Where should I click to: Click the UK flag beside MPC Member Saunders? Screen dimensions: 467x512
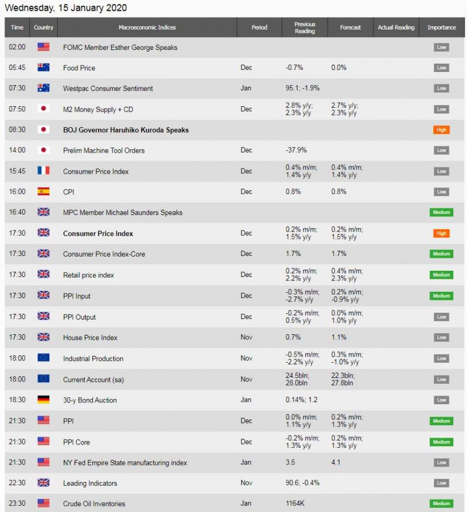click(x=44, y=212)
